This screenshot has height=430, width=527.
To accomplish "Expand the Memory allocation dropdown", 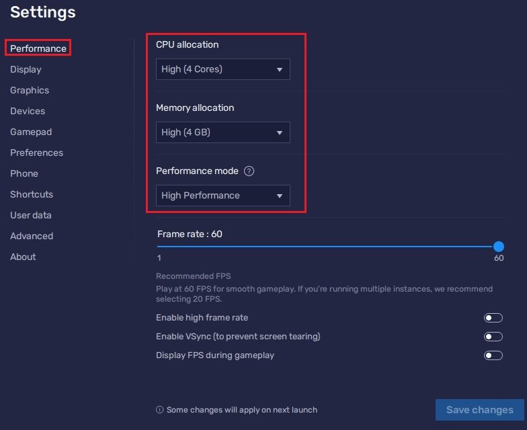I will [x=222, y=132].
